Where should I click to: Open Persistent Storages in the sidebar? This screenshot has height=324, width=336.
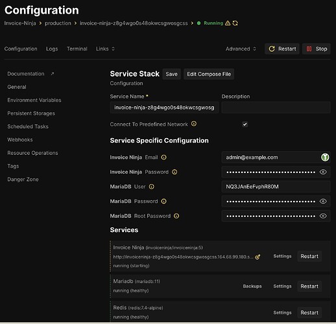(x=31, y=113)
